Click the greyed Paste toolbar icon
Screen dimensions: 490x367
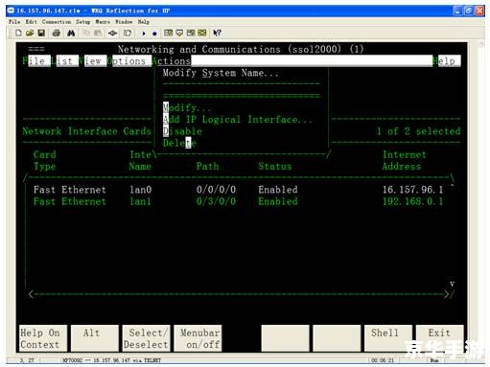point(98,33)
